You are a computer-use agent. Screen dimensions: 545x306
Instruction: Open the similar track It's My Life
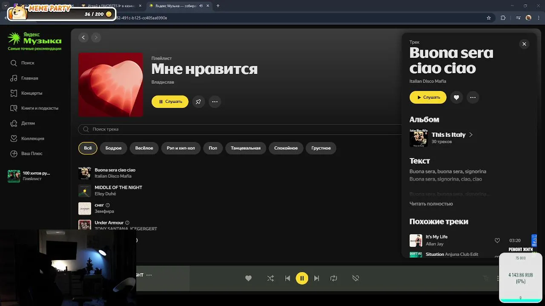(436, 237)
